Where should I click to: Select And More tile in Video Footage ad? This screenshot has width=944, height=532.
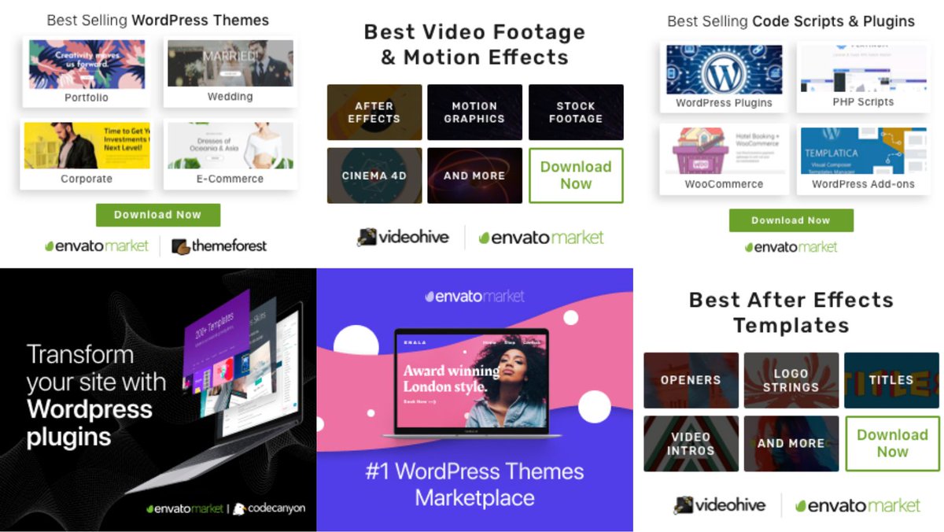474,175
